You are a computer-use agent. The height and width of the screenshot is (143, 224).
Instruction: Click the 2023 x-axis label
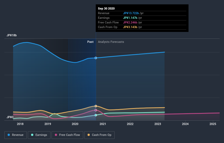point(158,124)
